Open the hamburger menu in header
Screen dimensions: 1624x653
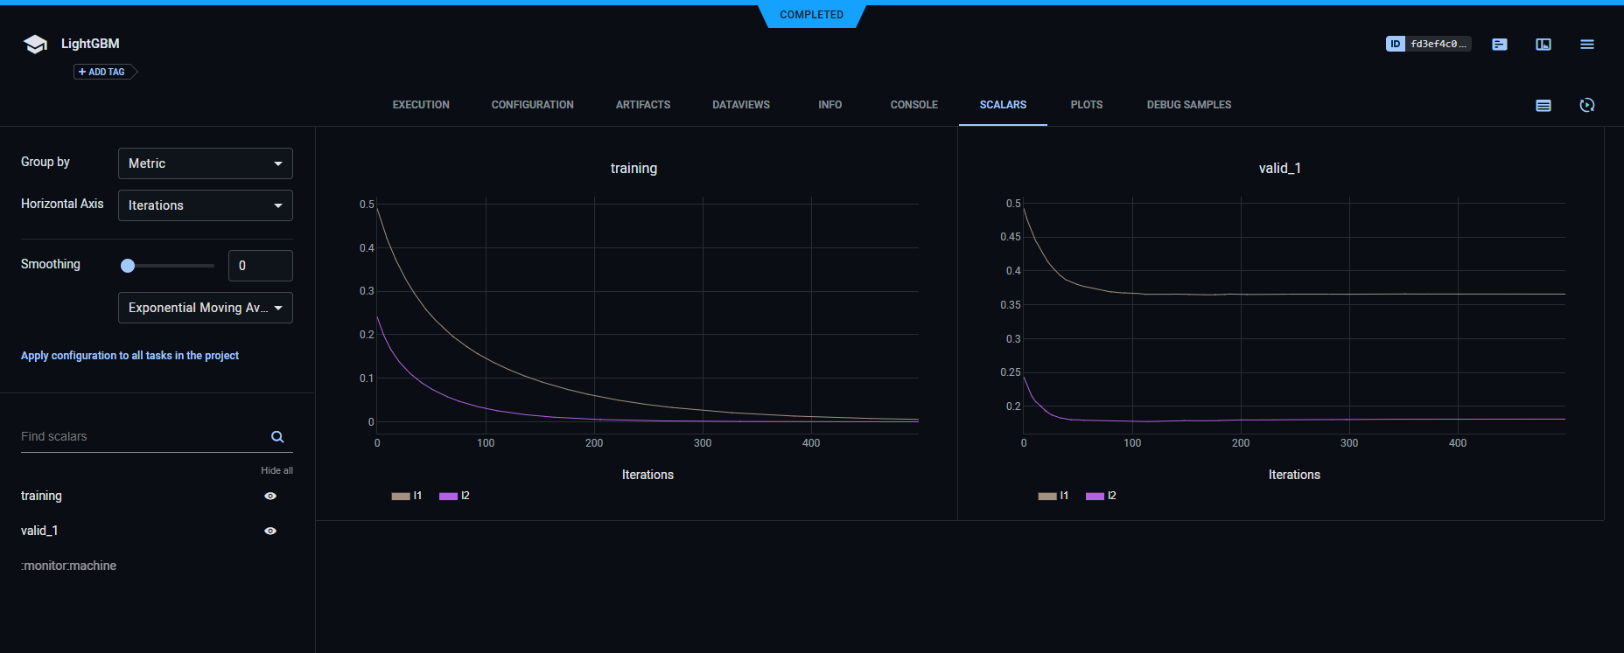1586,45
